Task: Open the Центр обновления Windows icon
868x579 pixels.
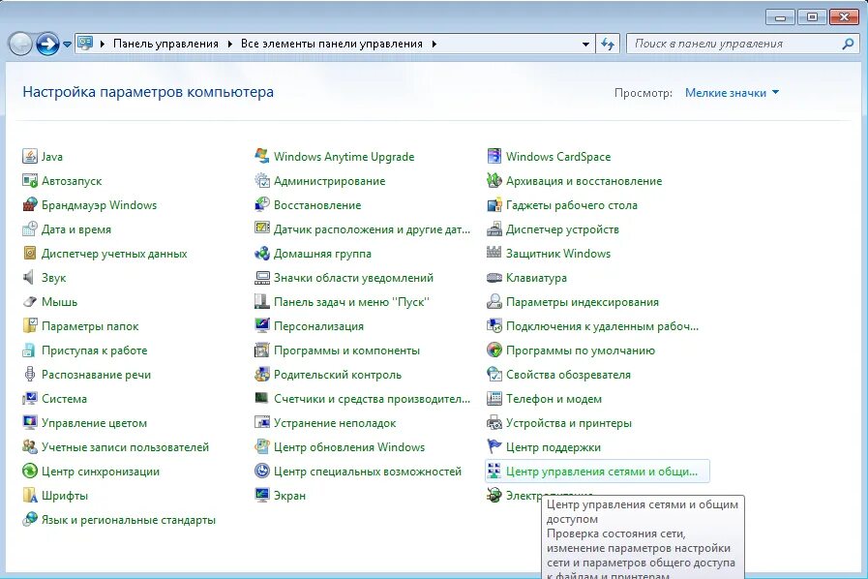Action: (262, 447)
